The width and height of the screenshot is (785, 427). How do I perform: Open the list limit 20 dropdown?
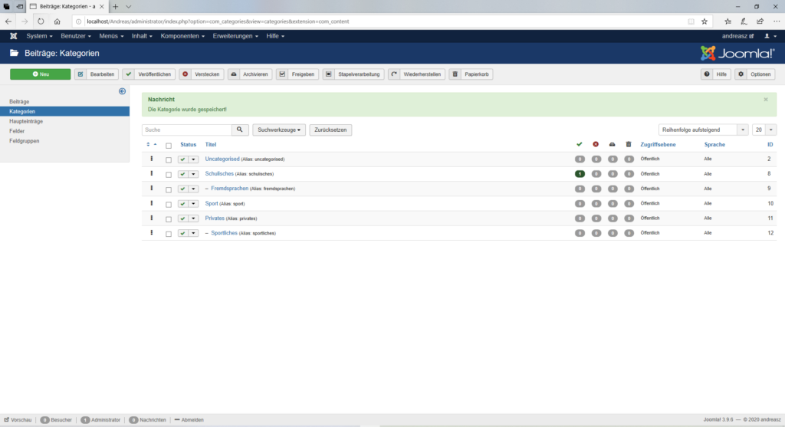(x=764, y=130)
